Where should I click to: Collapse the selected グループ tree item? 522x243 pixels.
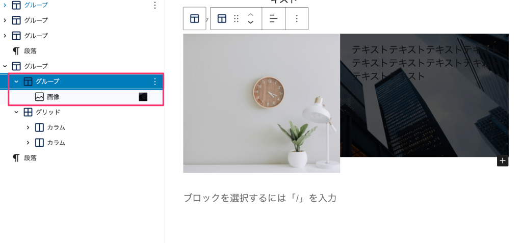(16, 82)
